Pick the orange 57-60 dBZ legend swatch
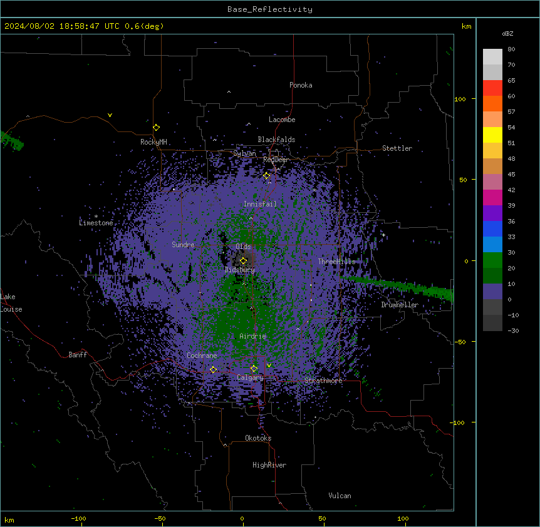This screenshot has width=540, height=527. pos(492,104)
